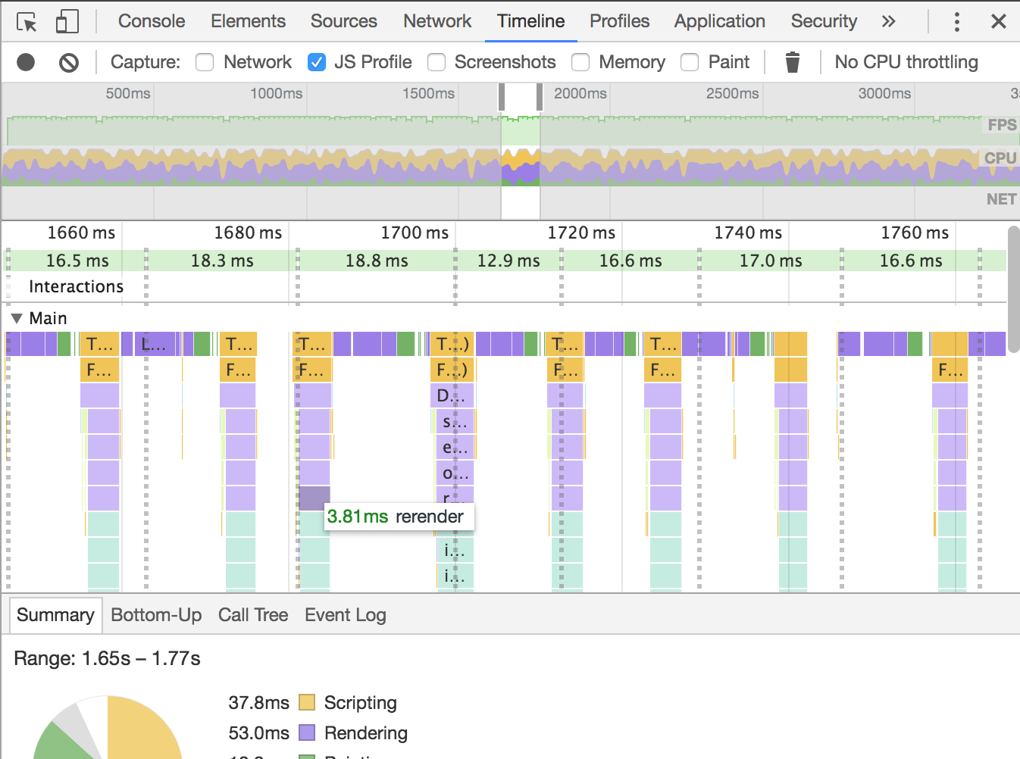This screenshot has width=1020, height=759.
Task: Open the No CPU throttling dropdown
Action: point(906,62)
